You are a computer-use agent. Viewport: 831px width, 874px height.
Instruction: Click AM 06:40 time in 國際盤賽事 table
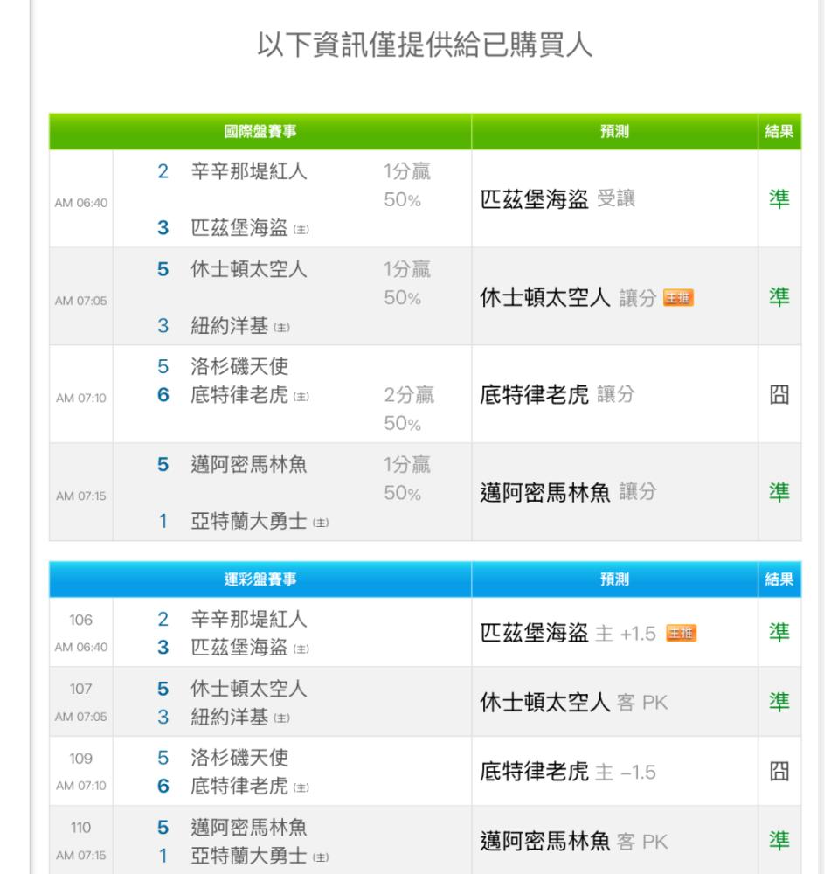[x=80, y=203]
